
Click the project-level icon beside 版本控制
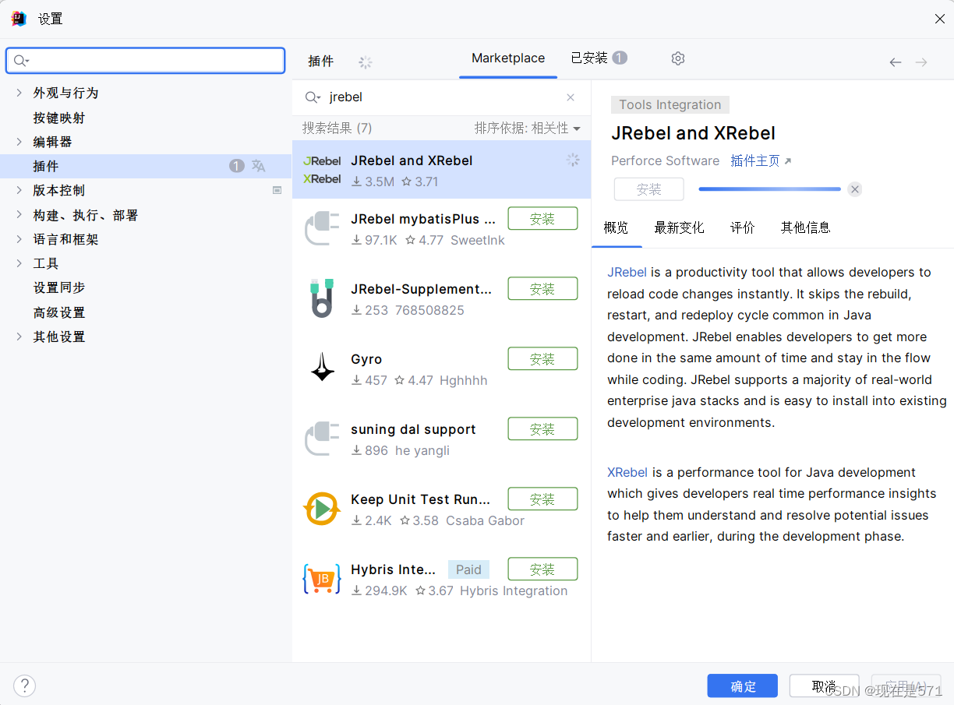coord(277,190)
